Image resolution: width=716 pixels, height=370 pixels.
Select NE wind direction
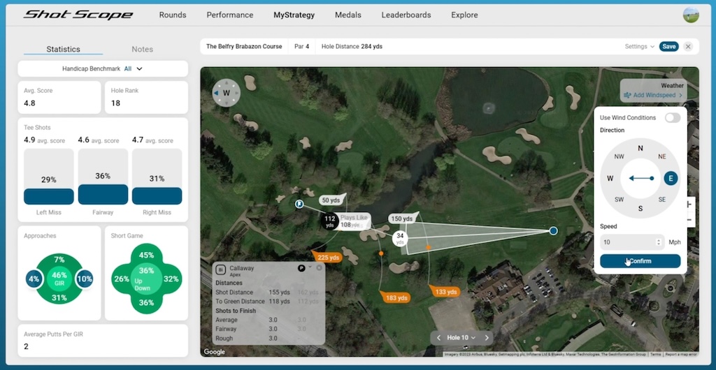click(661, 157)
